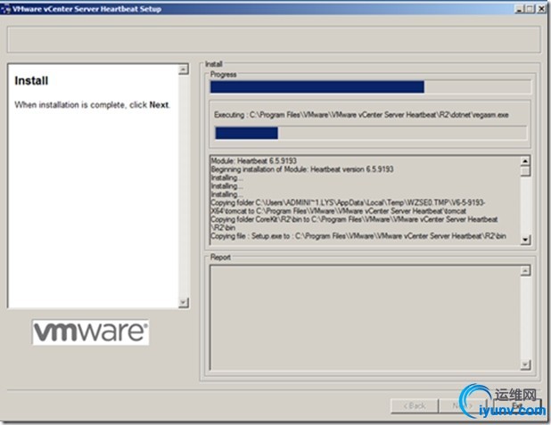
Task: Click log line "Copying file : Setup.exe to"
Action: (358, 236)
